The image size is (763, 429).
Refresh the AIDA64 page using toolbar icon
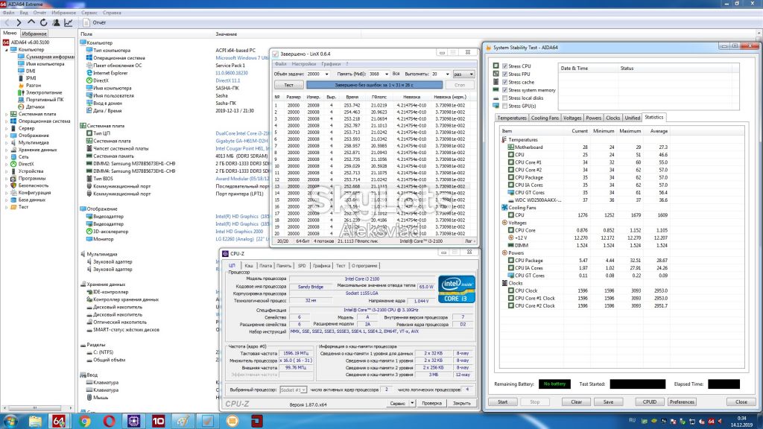coord(43,22)
